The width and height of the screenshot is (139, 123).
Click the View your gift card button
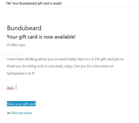(x=21, y=104)
